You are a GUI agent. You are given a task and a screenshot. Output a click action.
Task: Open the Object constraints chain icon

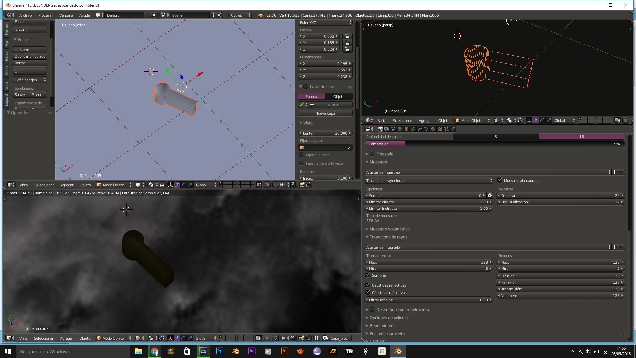413,129
